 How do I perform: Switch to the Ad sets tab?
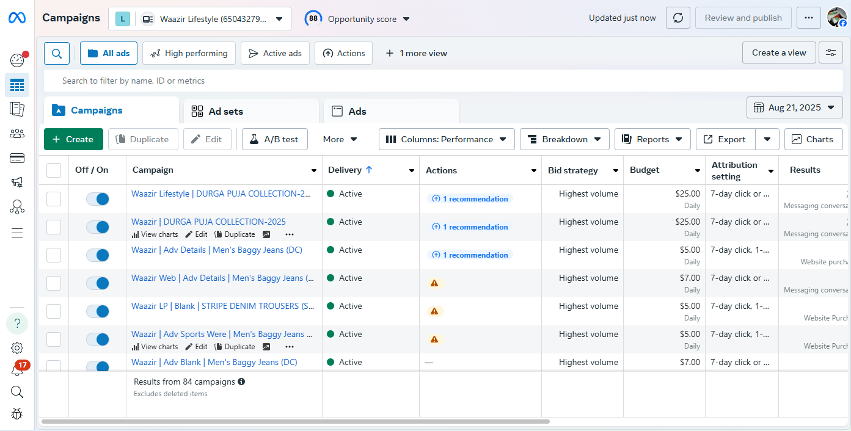click(251, 111)
